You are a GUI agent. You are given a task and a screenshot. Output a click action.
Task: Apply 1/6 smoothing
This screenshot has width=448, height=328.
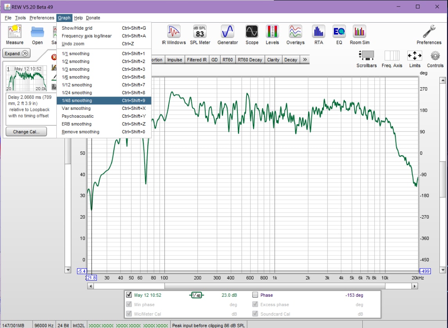[x=104, y=77]
